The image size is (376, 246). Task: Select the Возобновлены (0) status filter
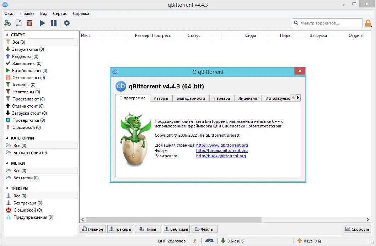click(41, 70)
